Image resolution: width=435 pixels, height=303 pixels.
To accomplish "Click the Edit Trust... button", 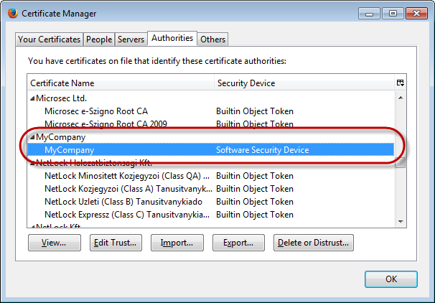I will [116, 243].
